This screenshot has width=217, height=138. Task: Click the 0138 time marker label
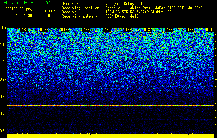(169, 30)
